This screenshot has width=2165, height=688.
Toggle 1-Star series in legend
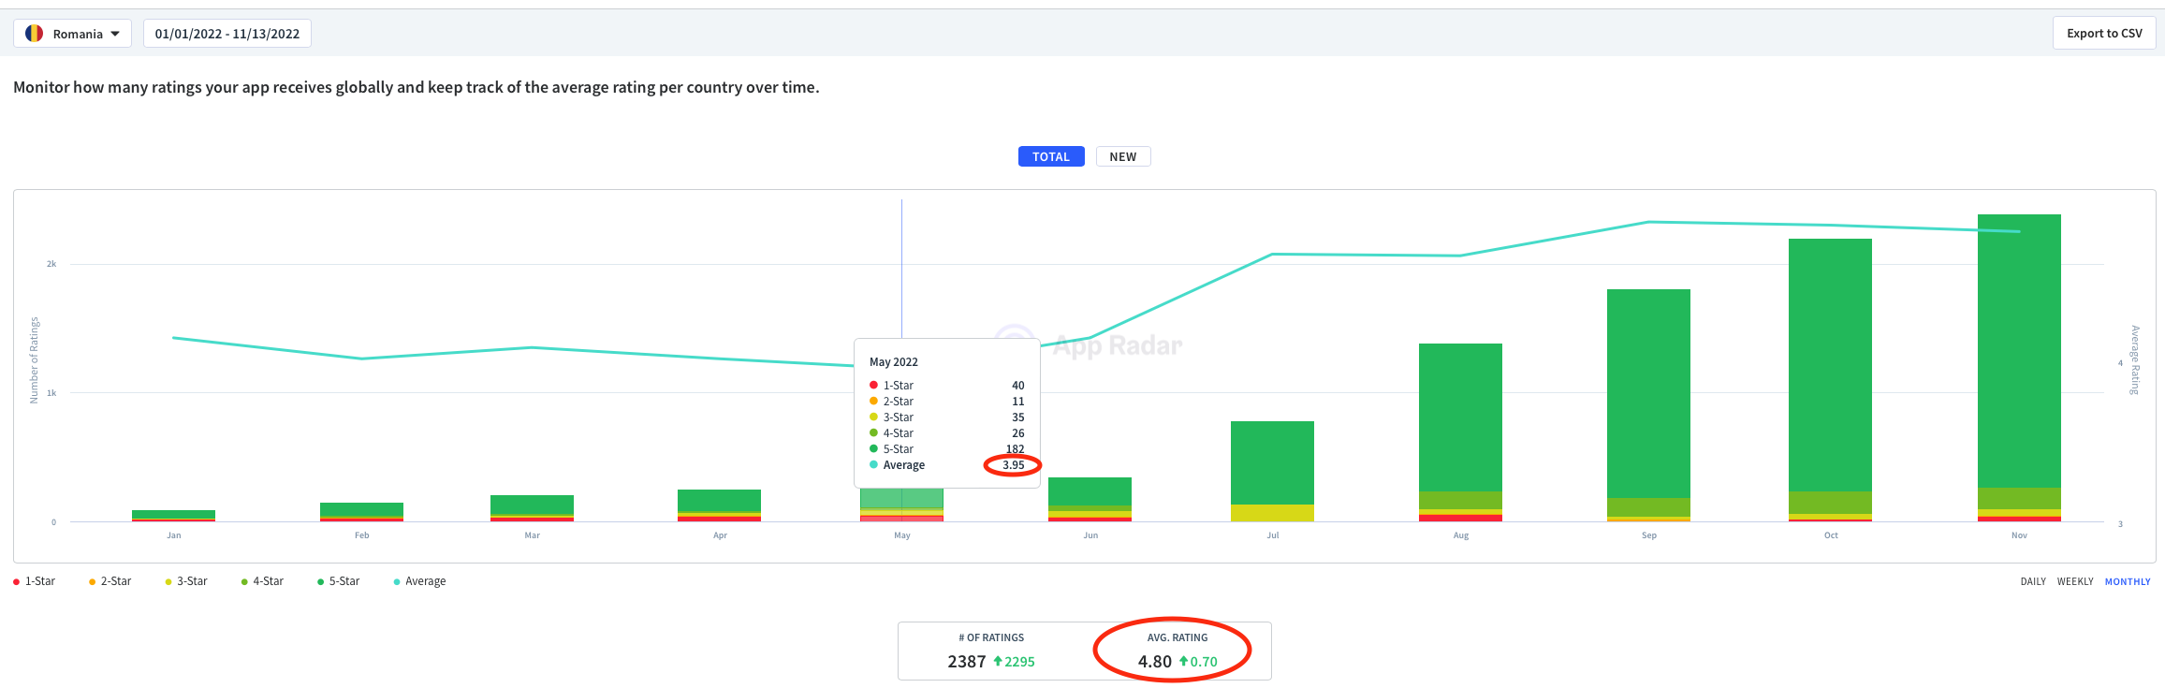click(35, 581)
